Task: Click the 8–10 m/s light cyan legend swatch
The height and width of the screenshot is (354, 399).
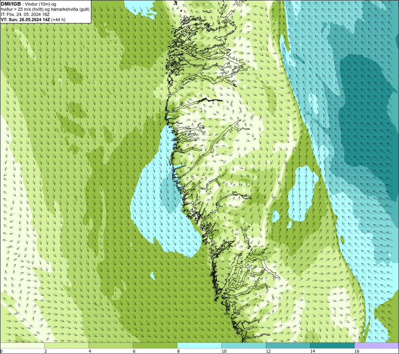Action: click(199, 345)
